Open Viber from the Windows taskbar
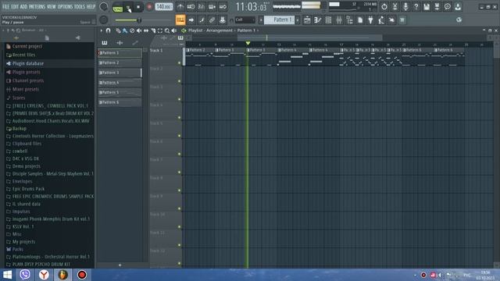500x281 pixels. (25, 274)
